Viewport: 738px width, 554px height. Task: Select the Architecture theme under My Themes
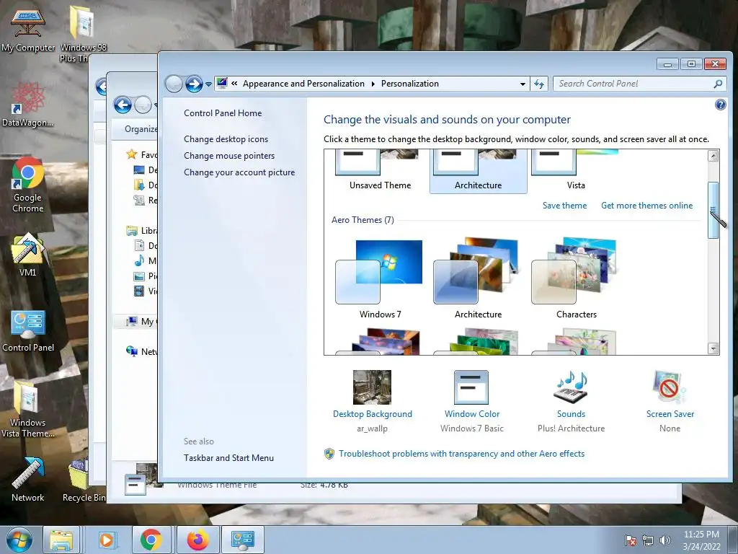[x=479, y=172]
